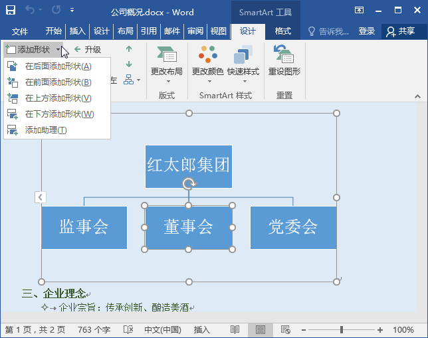Switch to Read Mode view icon
The image size is (428, 338).
tap(235, 330)
